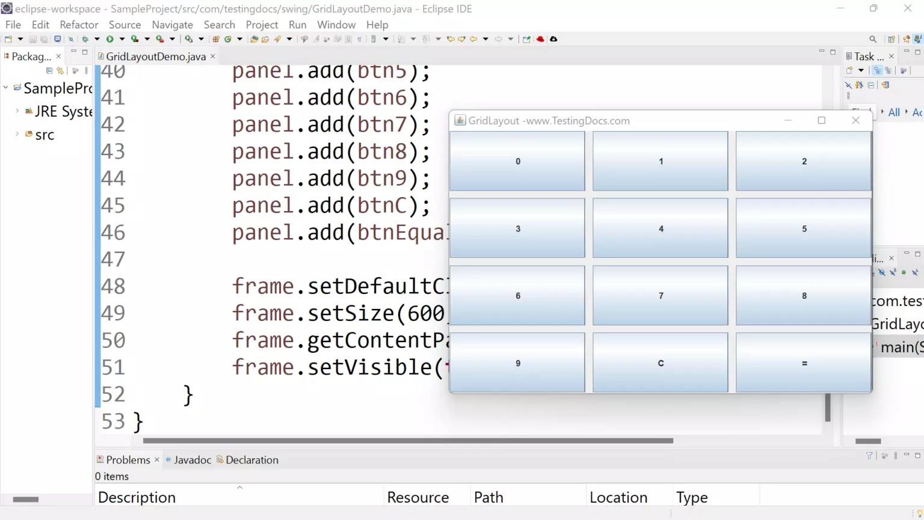This screenshot has height=520, width=924.
Task: Select the Run icon in the toolbar
Action: [x=109, y=38]
